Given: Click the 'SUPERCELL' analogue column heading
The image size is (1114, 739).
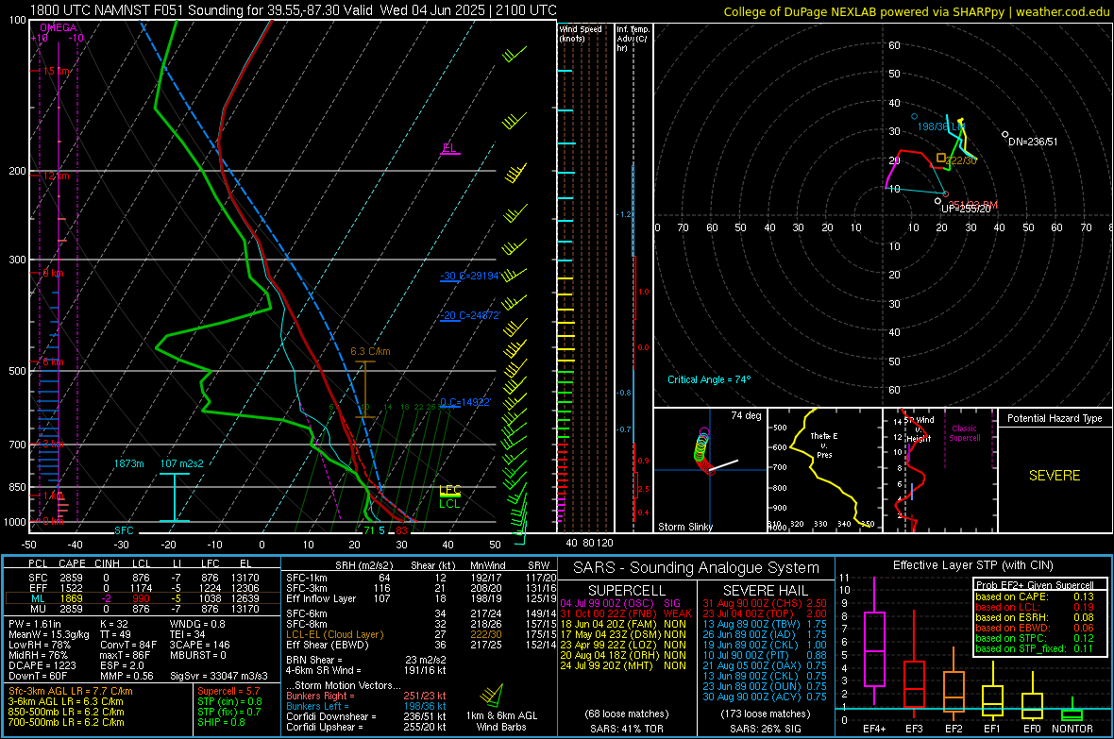Looking at the screenshot, I should pyautogui.click(x=627, y=591).
